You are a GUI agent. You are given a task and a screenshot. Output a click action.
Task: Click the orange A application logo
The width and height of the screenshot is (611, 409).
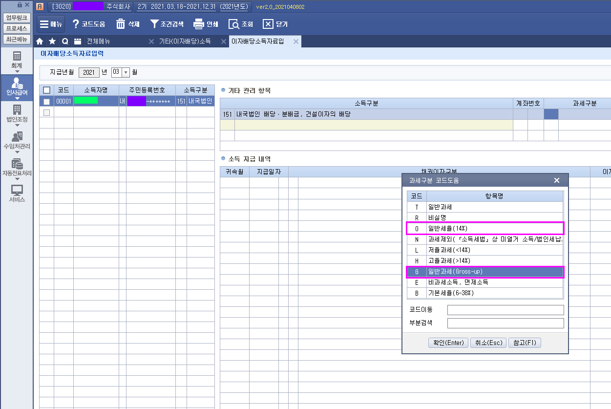pos(40,6)
